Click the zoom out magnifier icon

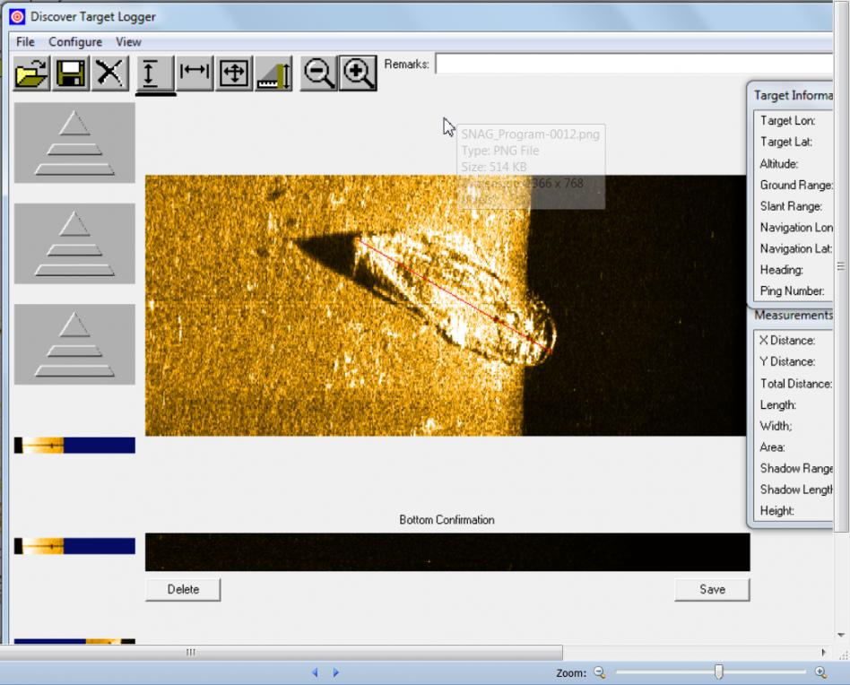[318, 74]
